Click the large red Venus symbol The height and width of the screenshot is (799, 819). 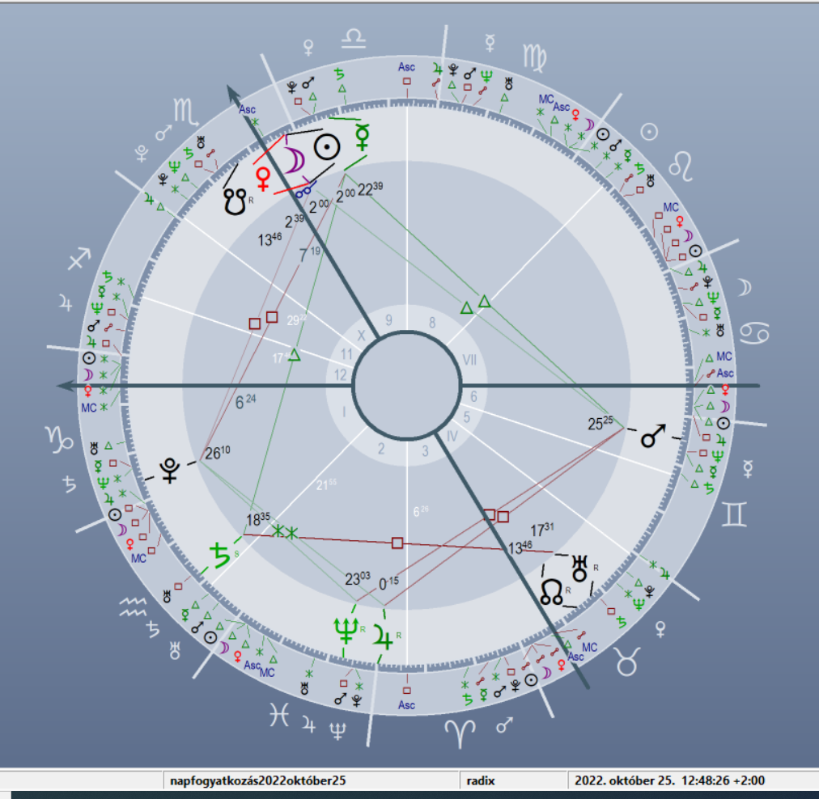[x=264, y=176]
